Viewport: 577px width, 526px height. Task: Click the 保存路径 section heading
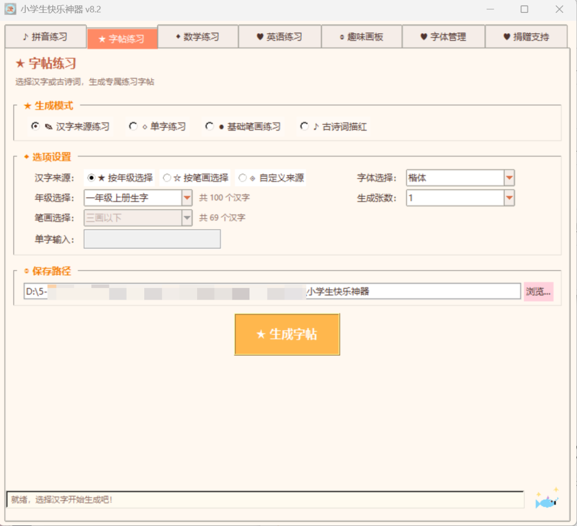tap(48, 271)
